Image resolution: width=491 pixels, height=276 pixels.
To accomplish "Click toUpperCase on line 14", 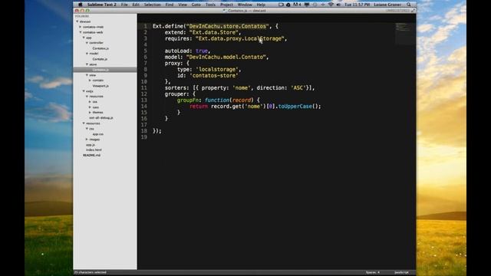I will 295,107.
